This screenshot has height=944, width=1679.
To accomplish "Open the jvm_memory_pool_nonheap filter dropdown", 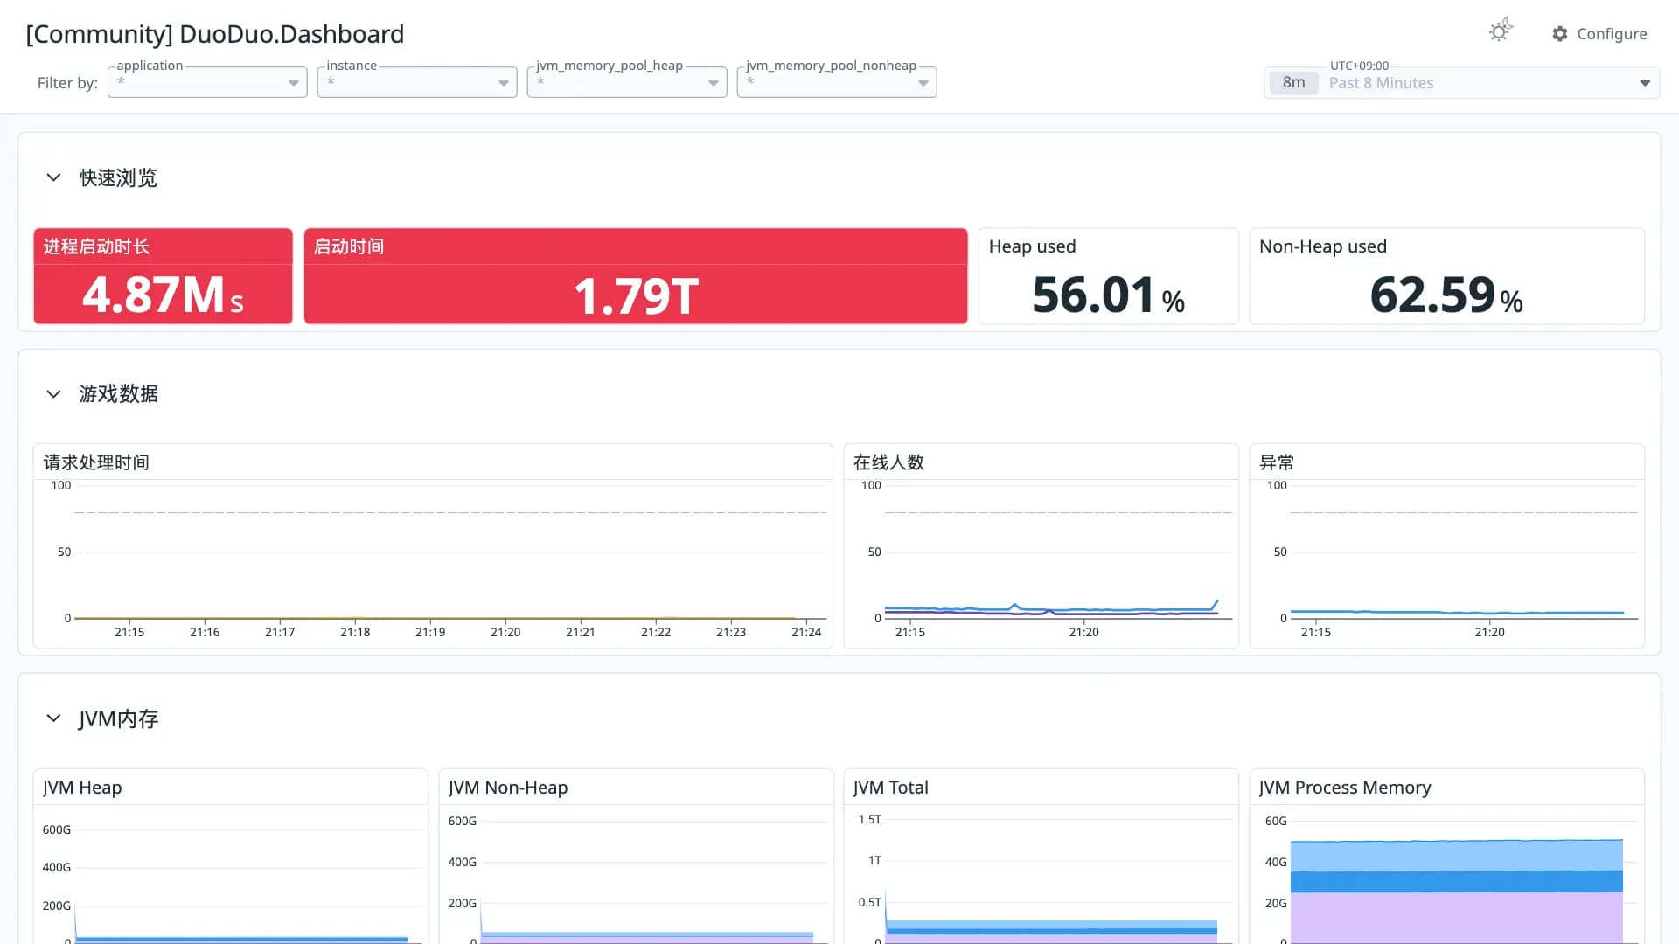I will pyautogui.click(x=837, y=82).
